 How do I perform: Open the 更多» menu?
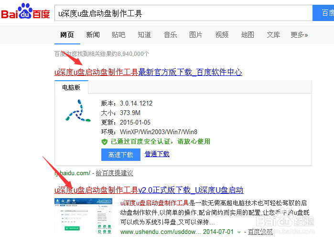(299, 35)
